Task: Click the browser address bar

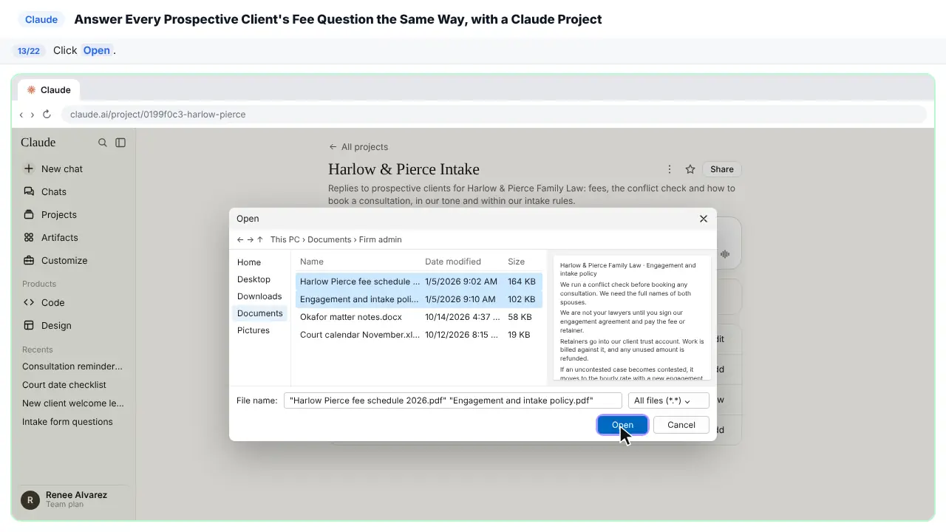Action: (494, 115)
